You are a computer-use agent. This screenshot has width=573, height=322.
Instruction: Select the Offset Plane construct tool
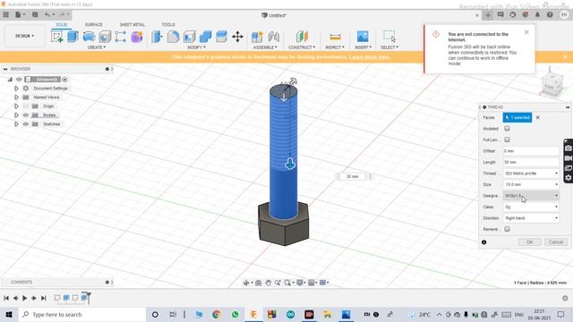[302, 37]
